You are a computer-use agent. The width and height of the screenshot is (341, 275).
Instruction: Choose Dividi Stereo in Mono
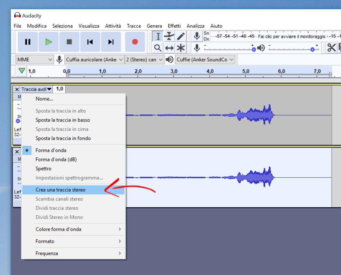tap(73, 217)
